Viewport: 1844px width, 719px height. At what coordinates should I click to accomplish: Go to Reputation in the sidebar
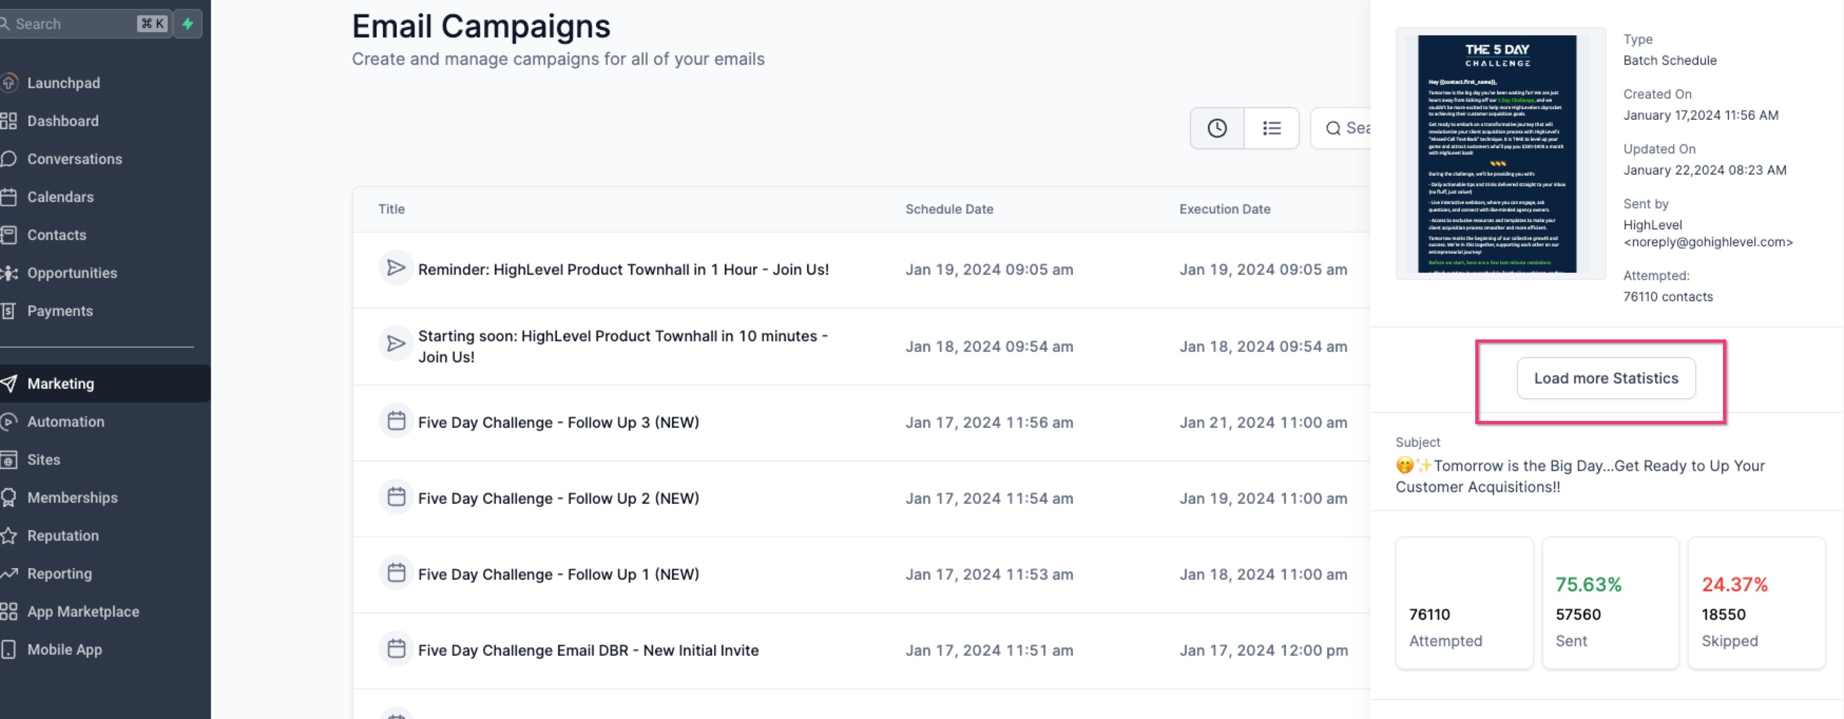point(63,535)
